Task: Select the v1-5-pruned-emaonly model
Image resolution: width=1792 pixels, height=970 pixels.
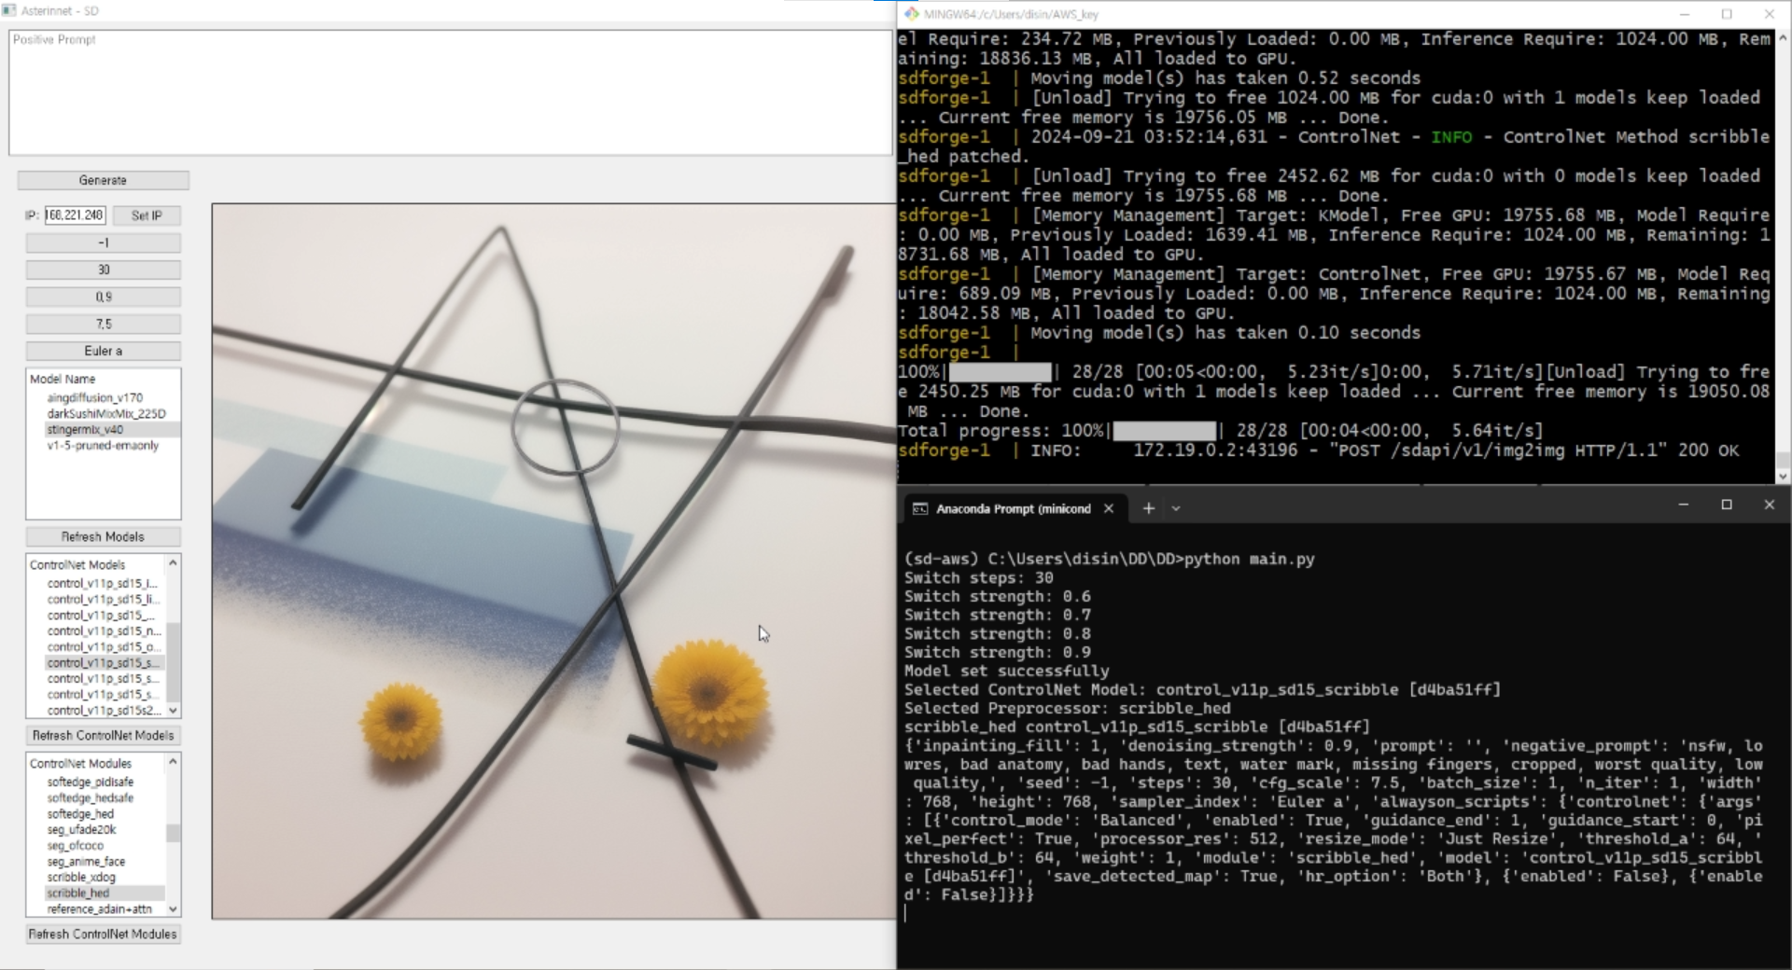Action: click(103, 445)
